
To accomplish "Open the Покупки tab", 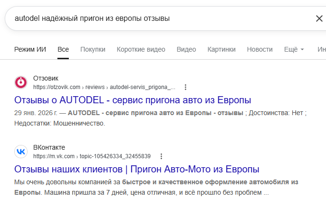I will pyautogui.click(x=93, y=49).
